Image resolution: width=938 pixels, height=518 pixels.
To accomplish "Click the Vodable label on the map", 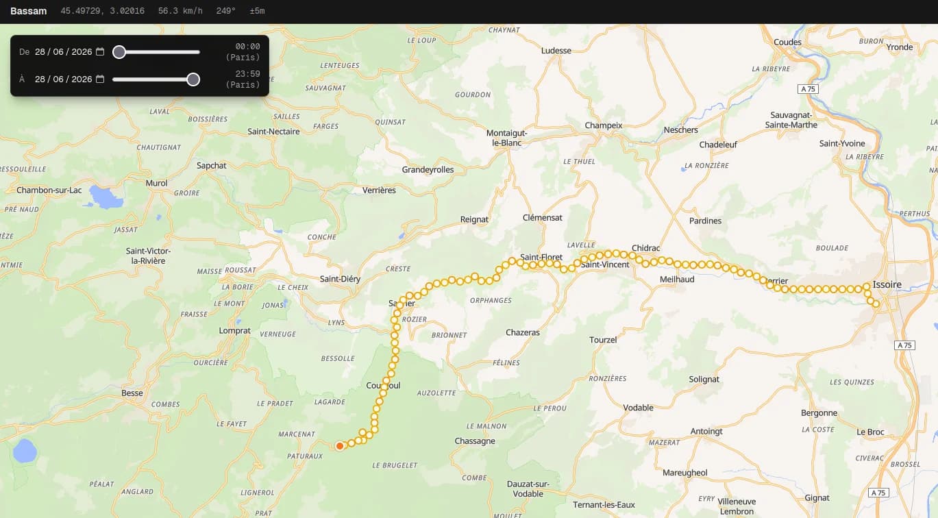I will tap(639, 408).
